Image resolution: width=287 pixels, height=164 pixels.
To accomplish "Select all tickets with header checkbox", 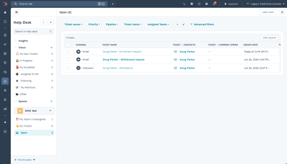I will tap(68, 45).
